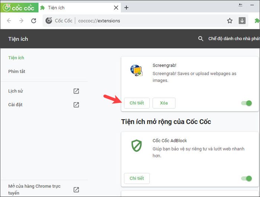Disable the Screengrab! toggle

[247, 103]
